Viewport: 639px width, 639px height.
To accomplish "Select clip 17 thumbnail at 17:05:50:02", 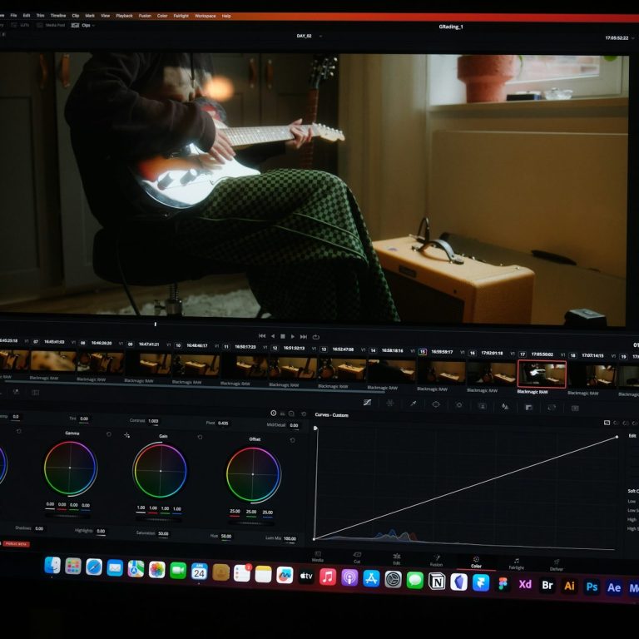I will tap(542, 374).
